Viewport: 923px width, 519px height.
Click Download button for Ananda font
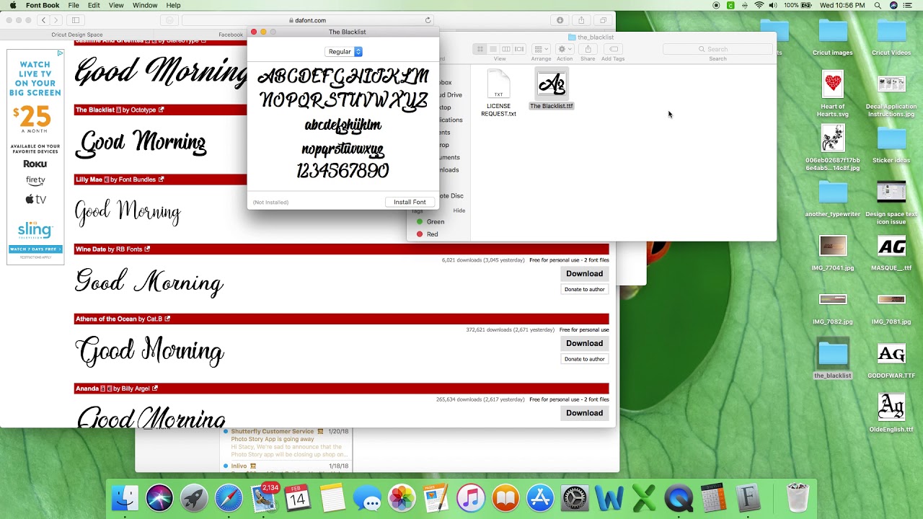click(584, 413)
